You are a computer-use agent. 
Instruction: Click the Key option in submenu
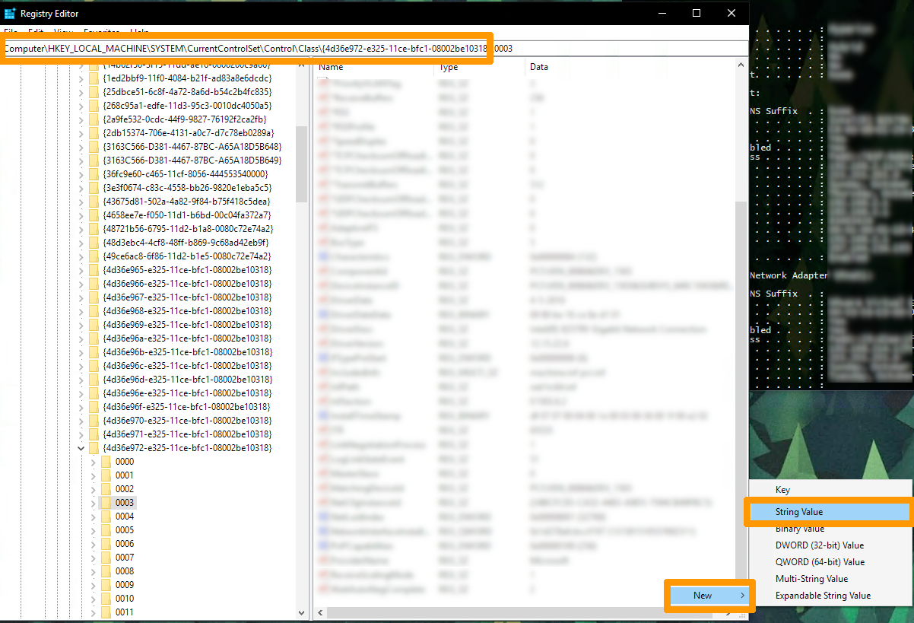[782, 491]
